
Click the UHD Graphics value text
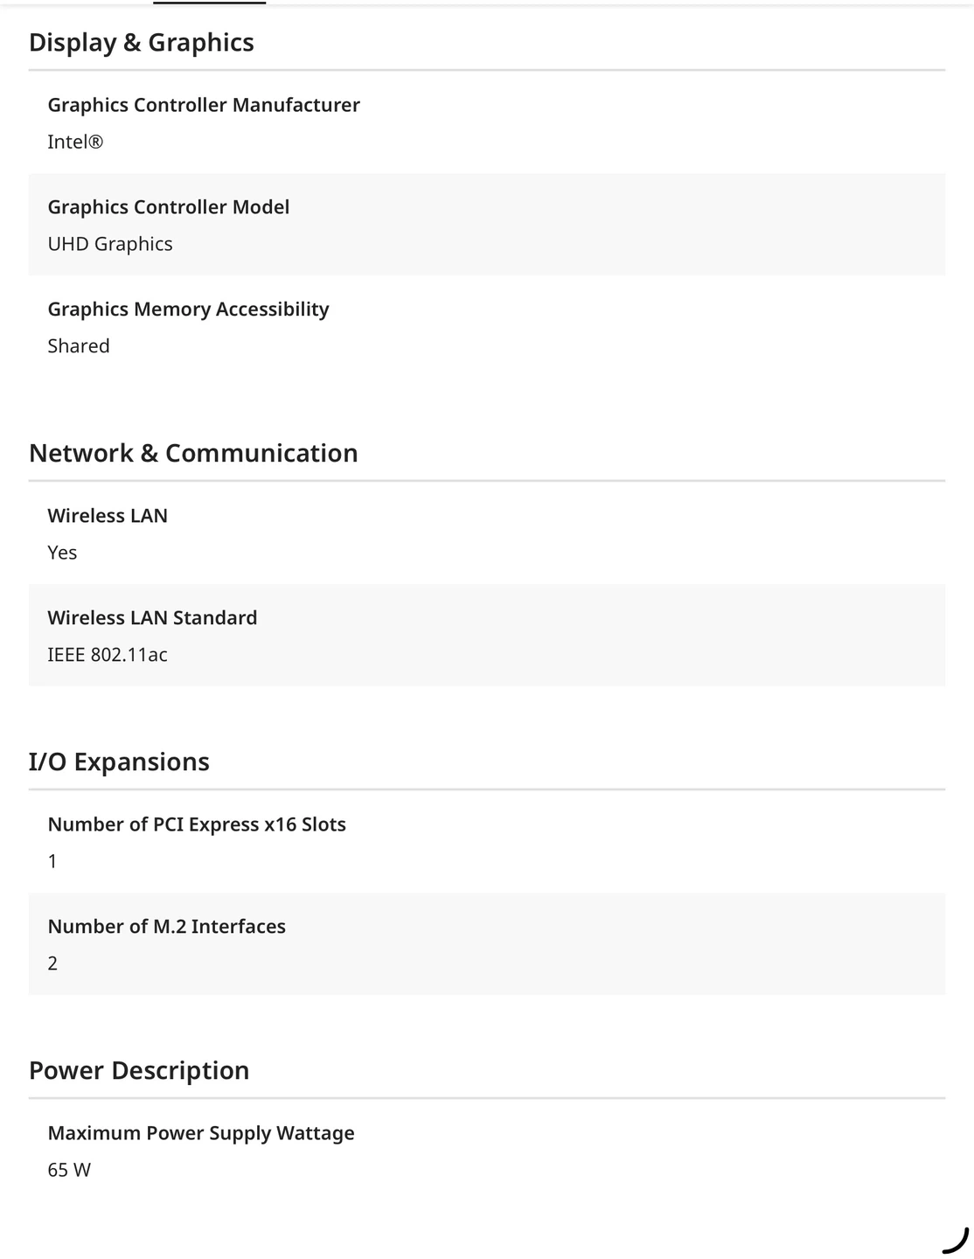pyautogui.click(x=109, y=244)
